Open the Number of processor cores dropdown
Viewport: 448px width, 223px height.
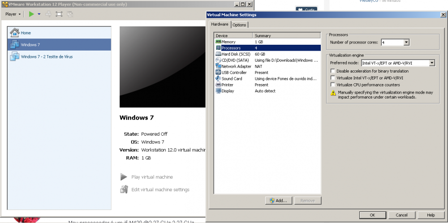(406, 43)
